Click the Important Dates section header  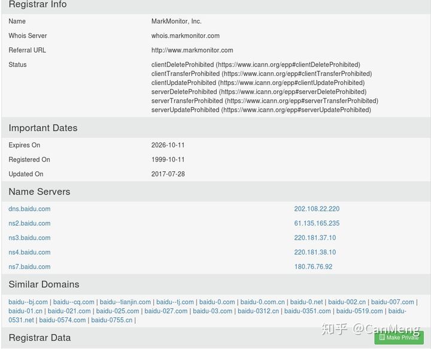click(43, 128)
